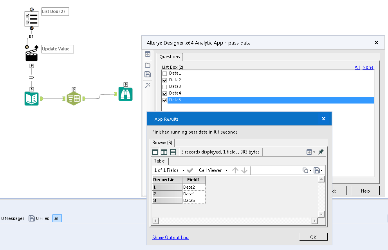The image size is (388, 250).
Task: Click the save icon in app sidebar
Action: (148, 74)
